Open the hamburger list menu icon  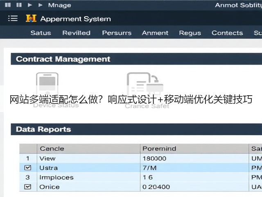click(x=13, y=18)
